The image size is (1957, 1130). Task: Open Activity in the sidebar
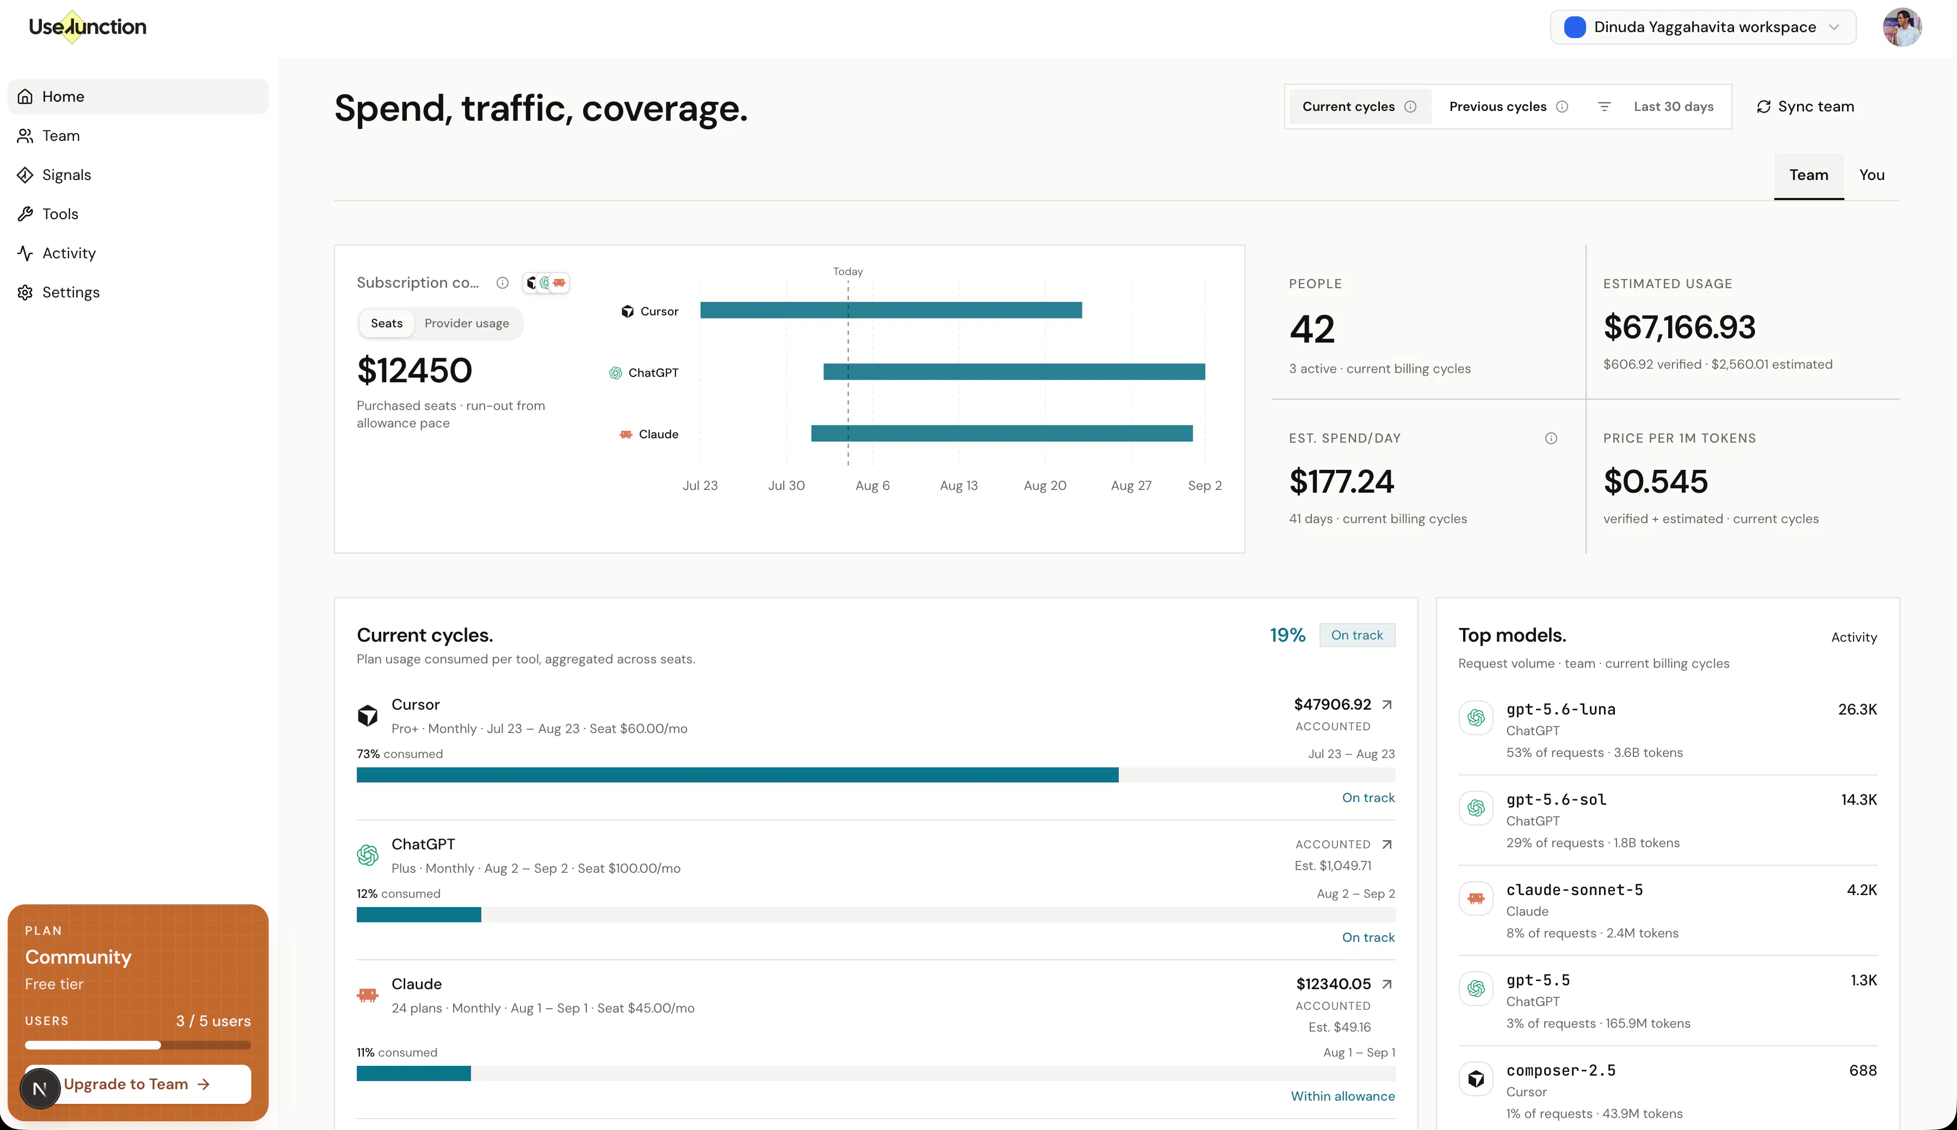coord(138,253)
